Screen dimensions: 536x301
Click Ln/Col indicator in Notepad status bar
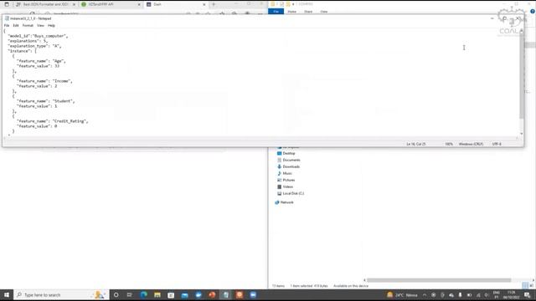(x=416, y=145)
